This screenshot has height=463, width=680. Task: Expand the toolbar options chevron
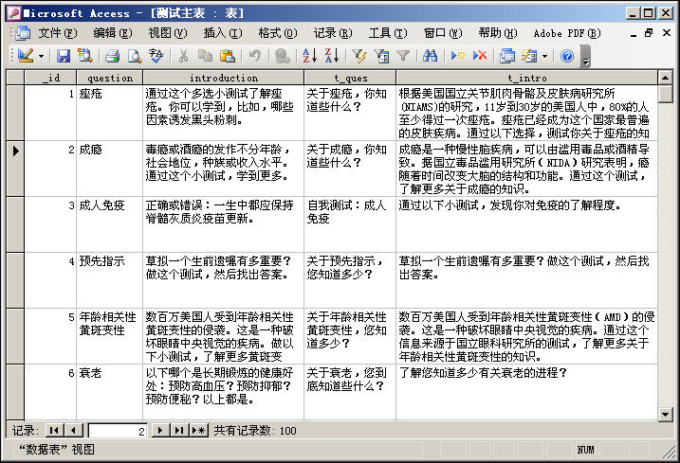585,56
